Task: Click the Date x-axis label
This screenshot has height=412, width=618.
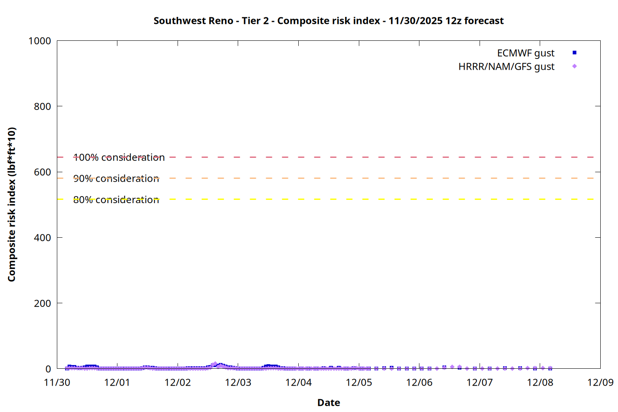Action: [328, 403]
